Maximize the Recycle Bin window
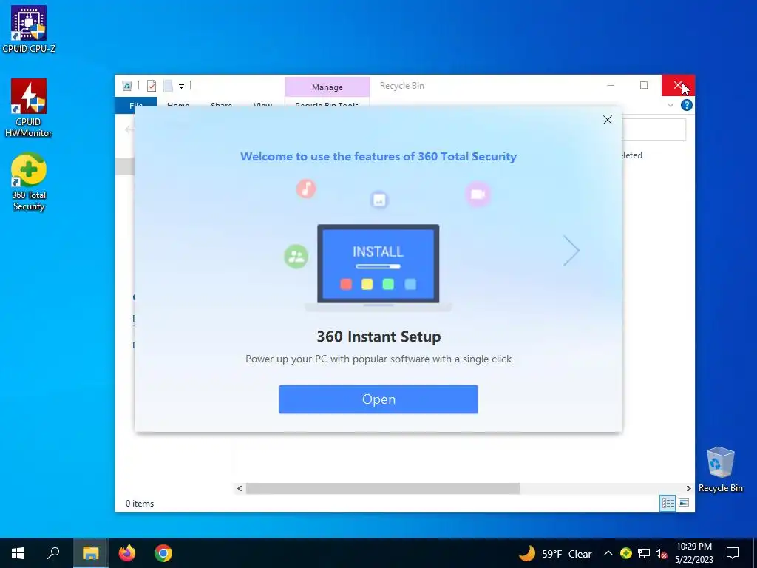Screen dimensions: 757x568 pyautogui.click(x=644, y=86)
